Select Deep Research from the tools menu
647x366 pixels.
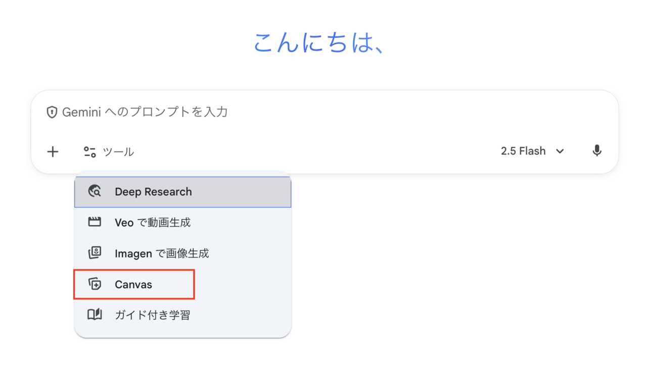[x=153, y=192]
